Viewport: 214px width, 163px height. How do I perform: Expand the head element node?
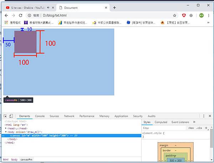pyautogui.click(x=6, y=128)
